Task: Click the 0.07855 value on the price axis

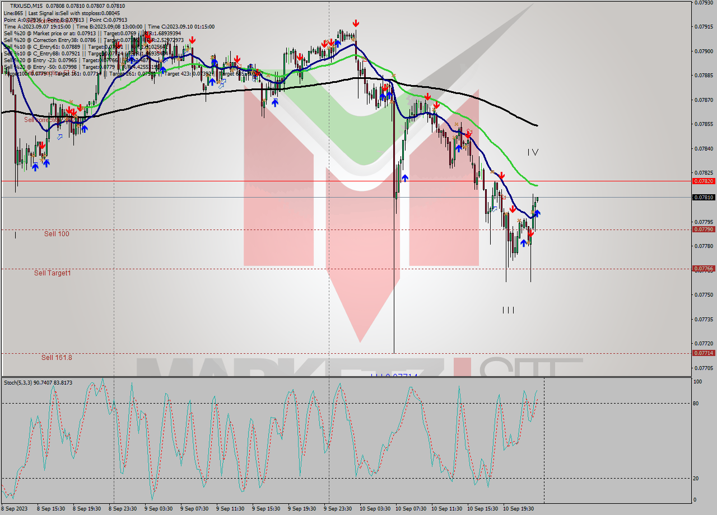Action: point(704,124)
